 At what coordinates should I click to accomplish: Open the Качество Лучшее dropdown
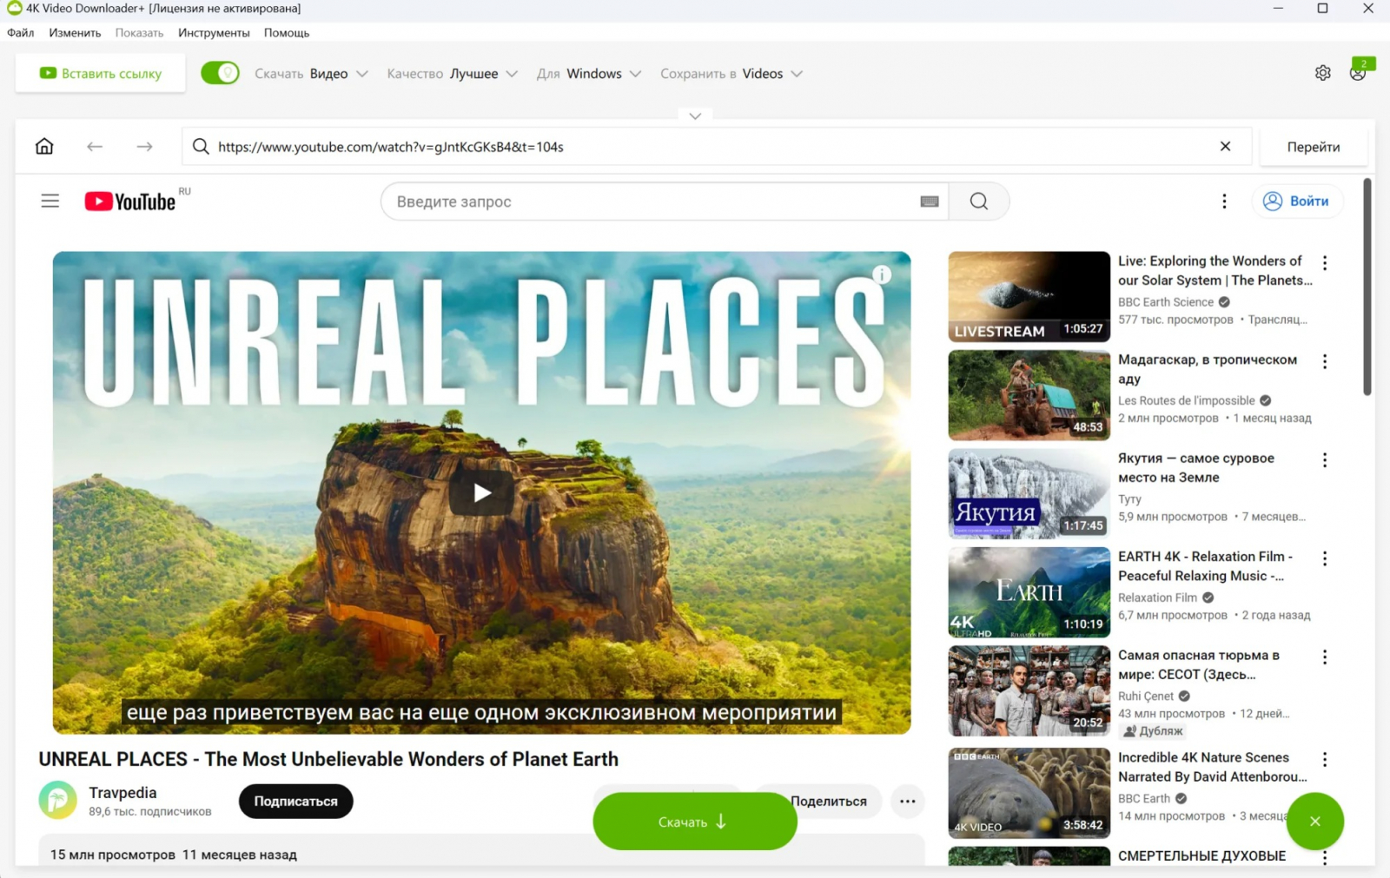pos(452,74)
